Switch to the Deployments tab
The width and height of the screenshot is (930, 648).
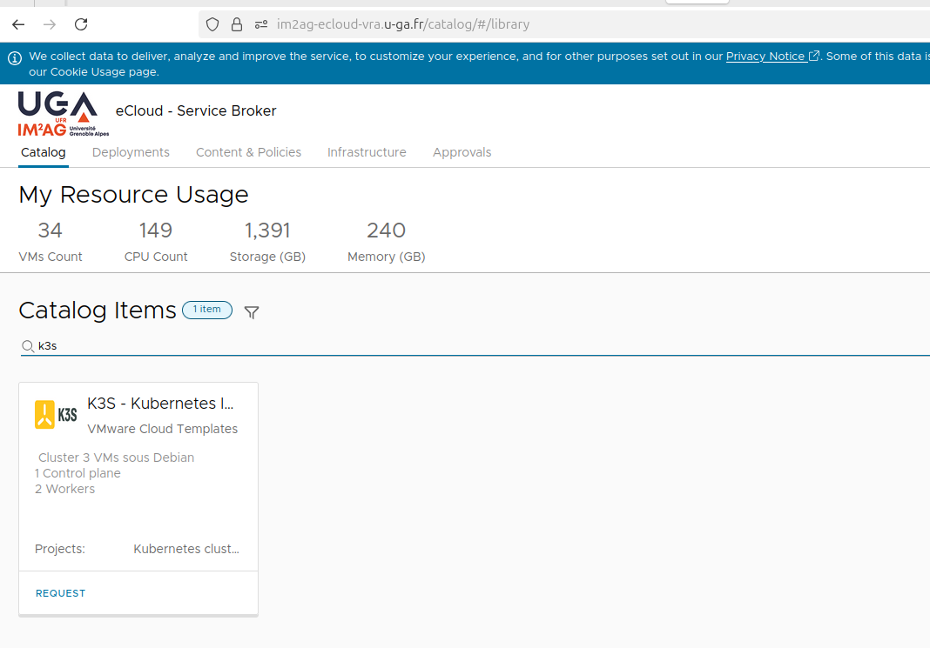coord(131,152)
